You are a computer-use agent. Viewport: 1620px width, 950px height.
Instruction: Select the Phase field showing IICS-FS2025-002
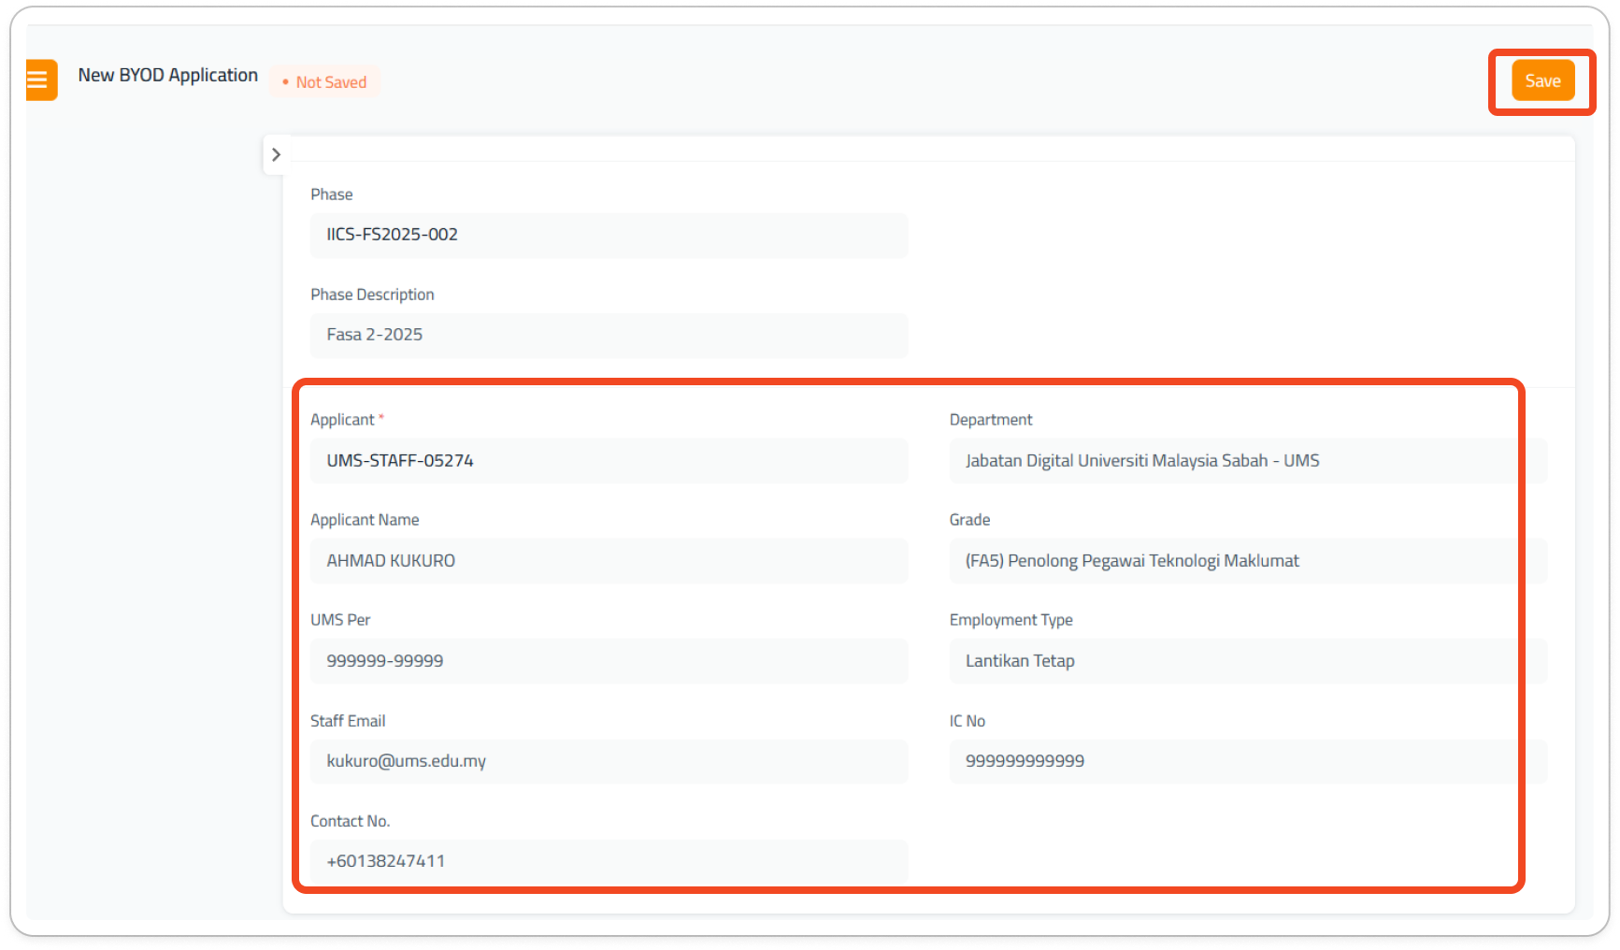coord(609,235)
